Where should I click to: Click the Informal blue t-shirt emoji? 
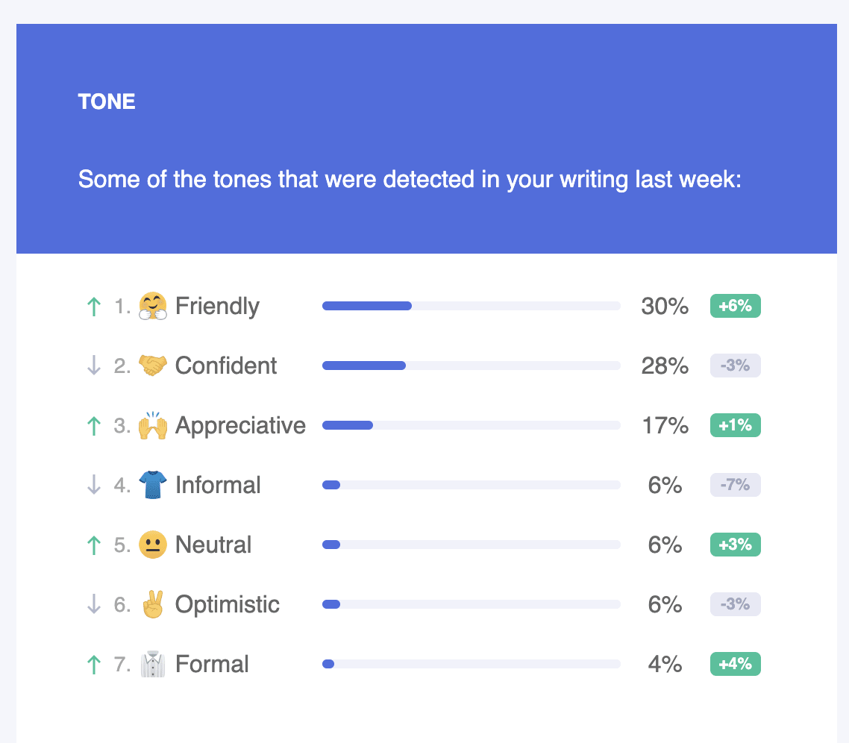click(x=153, y=485)
